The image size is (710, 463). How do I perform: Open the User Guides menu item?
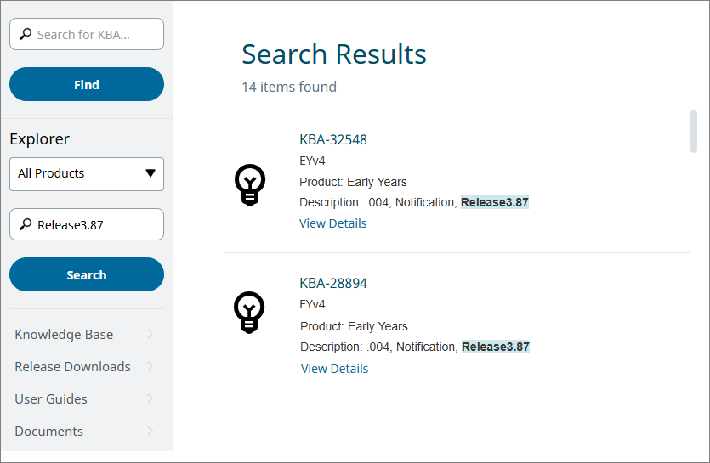51,399
